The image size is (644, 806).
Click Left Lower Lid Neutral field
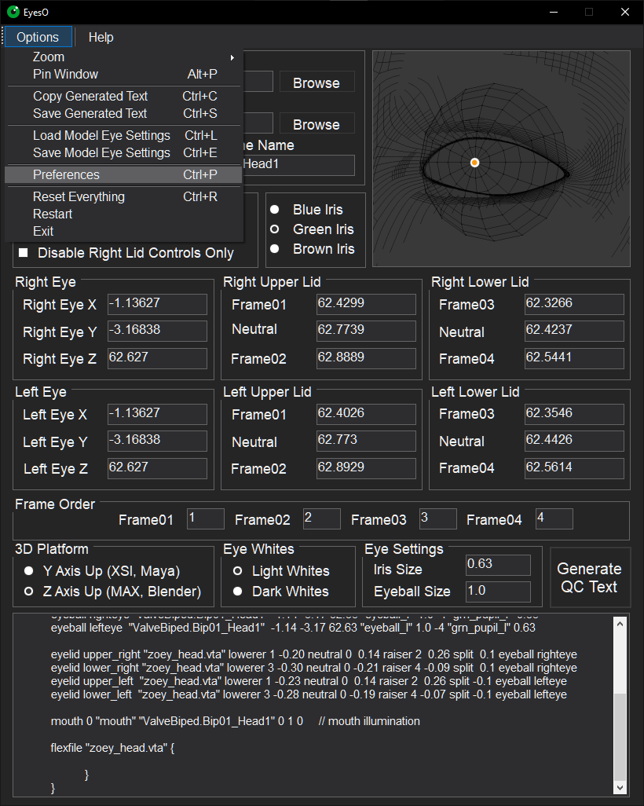575,441
